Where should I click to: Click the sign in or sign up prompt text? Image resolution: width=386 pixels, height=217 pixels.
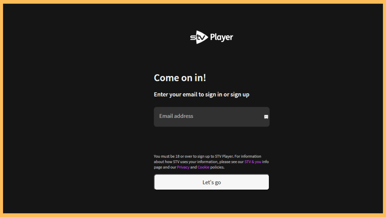point(201,94)
